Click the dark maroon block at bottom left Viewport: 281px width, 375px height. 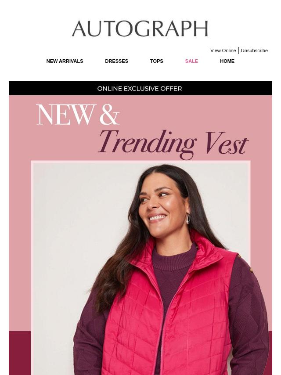(20, 353)
